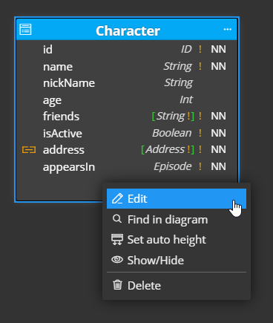
Task: Select the nickName field
Action: click(x=69, y=83)
